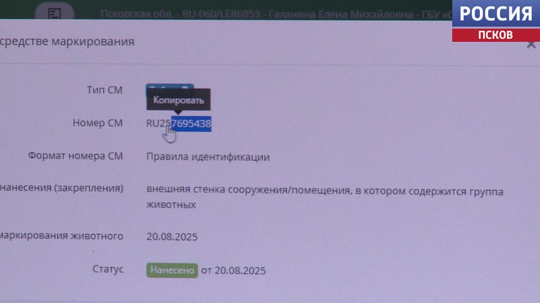This screenshot has height=303, width=540.
Task: Click the Нанесено status badge
Action: click(172, 271)
